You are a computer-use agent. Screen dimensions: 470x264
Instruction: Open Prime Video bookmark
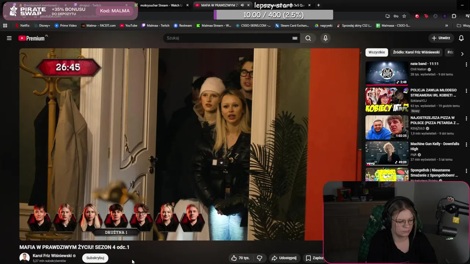coord(66,26)
